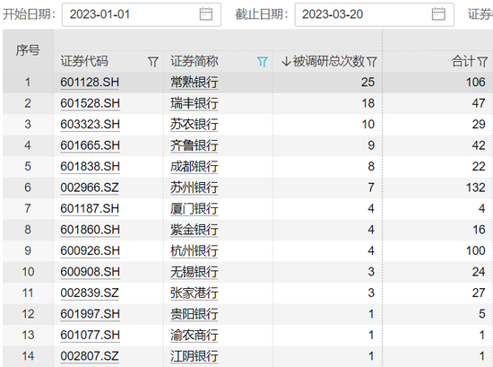Open the 渝农商行 security link
The height and width of the screenshot is (367, 493).
pyautogui.click(x=194, y=336)
